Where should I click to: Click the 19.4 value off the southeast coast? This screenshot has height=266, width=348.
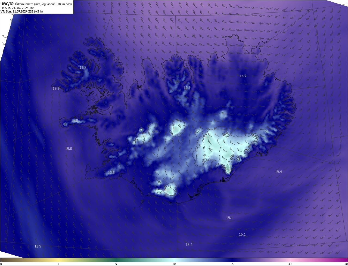278,172
